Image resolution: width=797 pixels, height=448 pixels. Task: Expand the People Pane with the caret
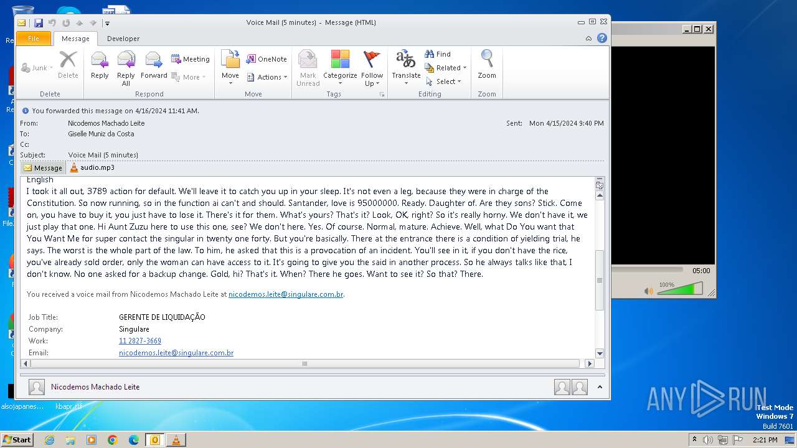coord(600,387)
